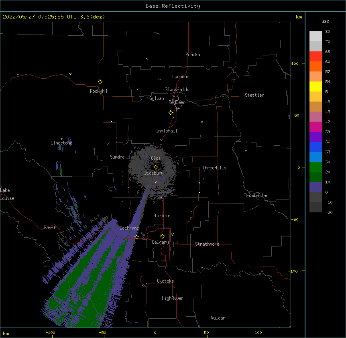Click the asterisk marker above Limestone
The height and width of the screenshot is (338, 346).
[61, 139]
